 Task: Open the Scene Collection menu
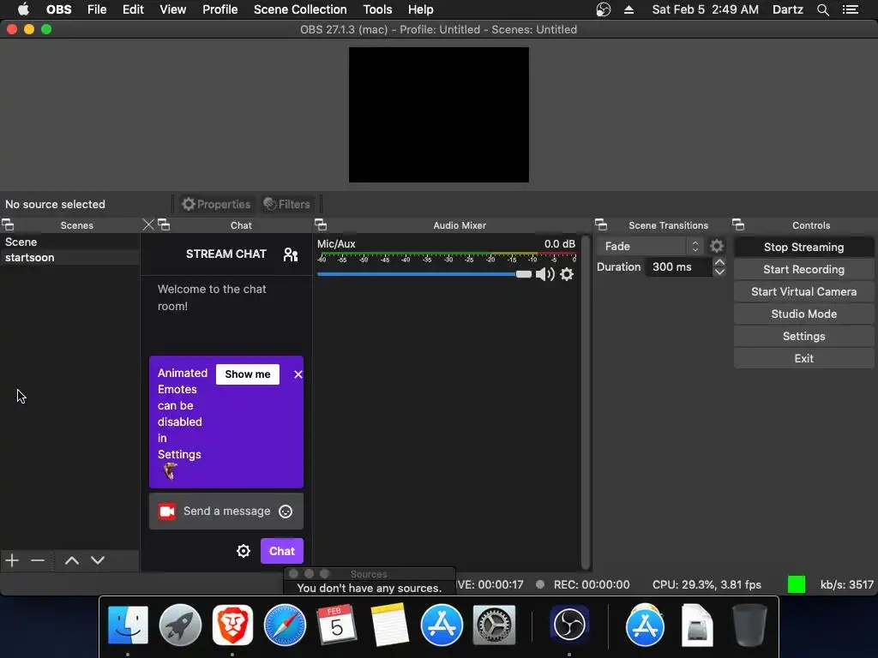click(300, 9)
